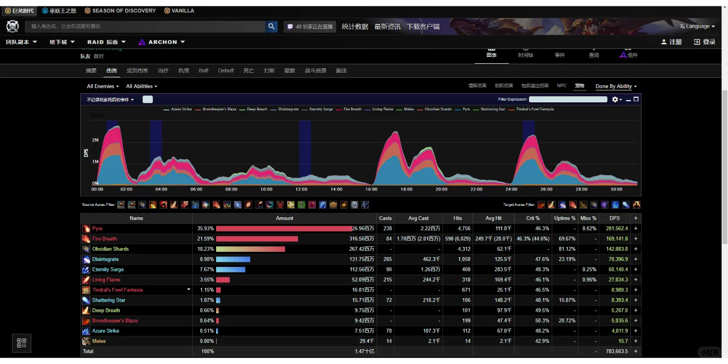
Task: Click the white color swatch above chart
Action: (x=147, y=100)
